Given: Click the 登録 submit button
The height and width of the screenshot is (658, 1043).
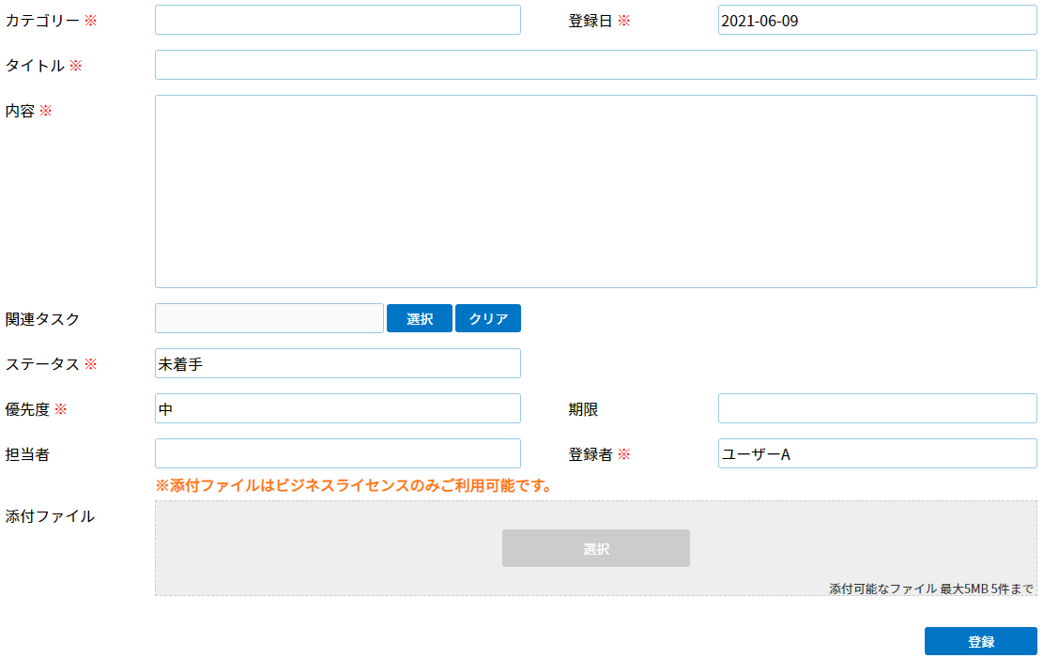Looking at the screenshot, I should tap(980, 641).
